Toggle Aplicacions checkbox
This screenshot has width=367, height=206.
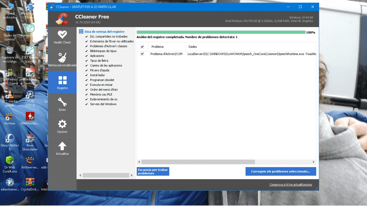click(87, 56)
